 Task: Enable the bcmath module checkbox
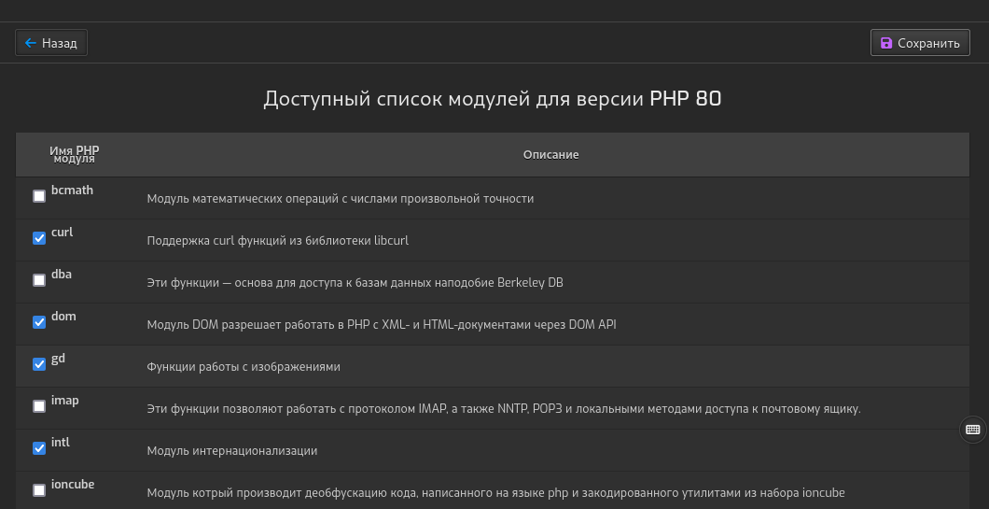coord(39,196)
